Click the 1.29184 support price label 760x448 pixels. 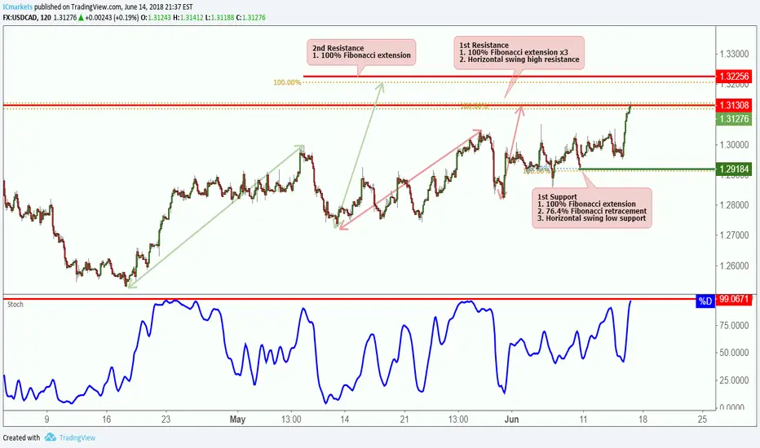734,169
